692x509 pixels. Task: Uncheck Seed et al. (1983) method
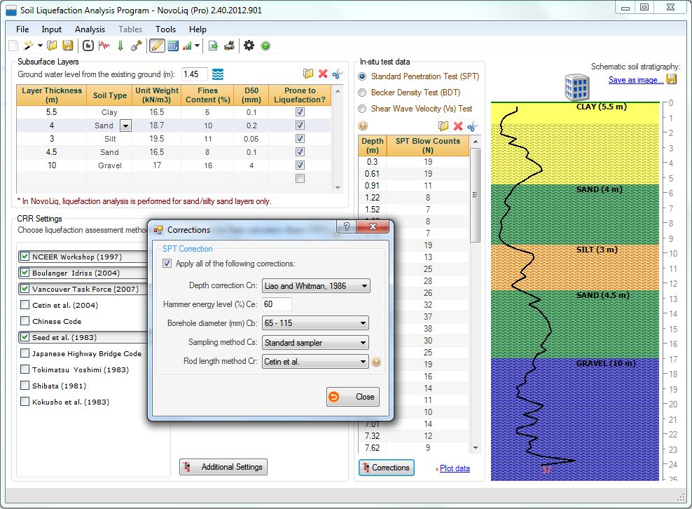pos(25,337)
